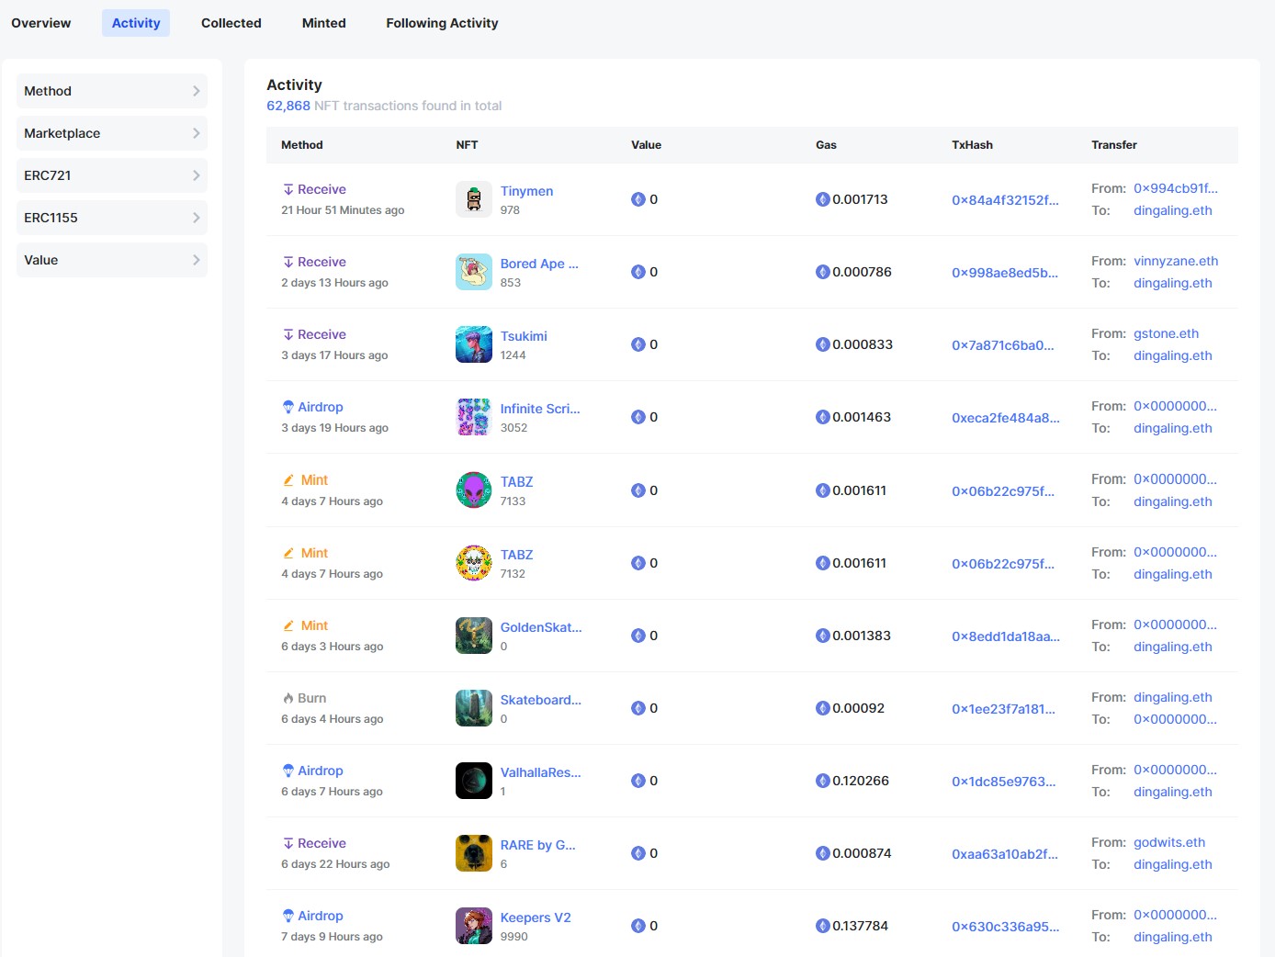Open the ERC721 filter chevron
Image resolution: width=1275 pixels, height=957 pixels.
196,175
